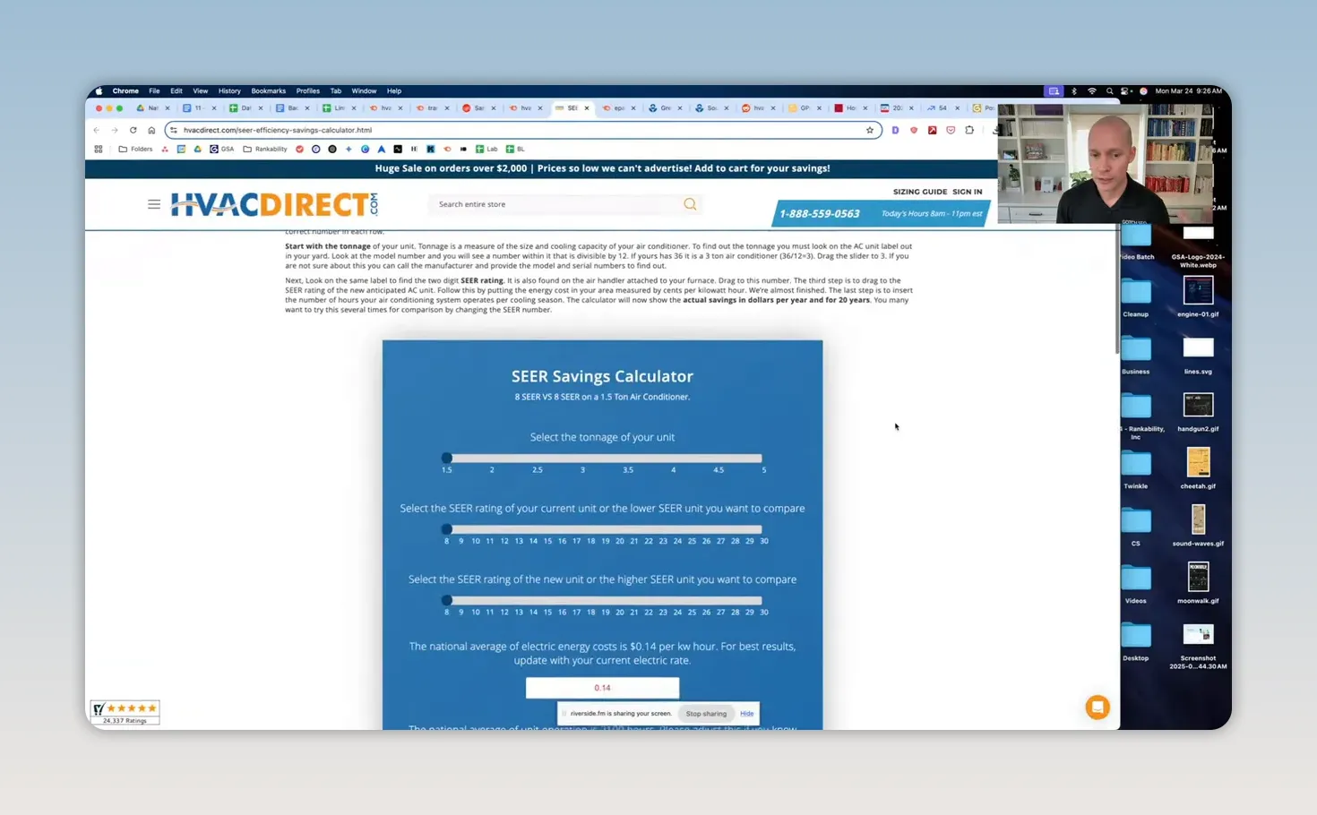This screenshot has width=1317, height=815.
Task: Click the new unit SEER slider handle
Action: (x=447, y=600)
